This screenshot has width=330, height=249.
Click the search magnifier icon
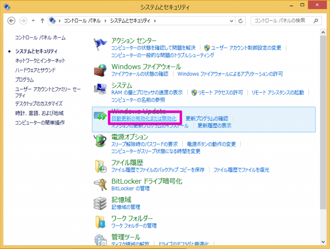tap(316, 21)
